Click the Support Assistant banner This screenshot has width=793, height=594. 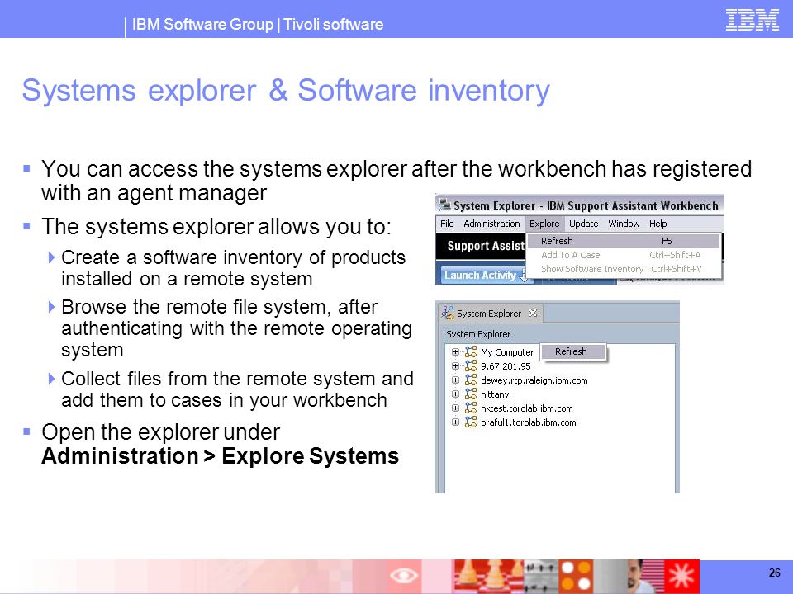482,246
